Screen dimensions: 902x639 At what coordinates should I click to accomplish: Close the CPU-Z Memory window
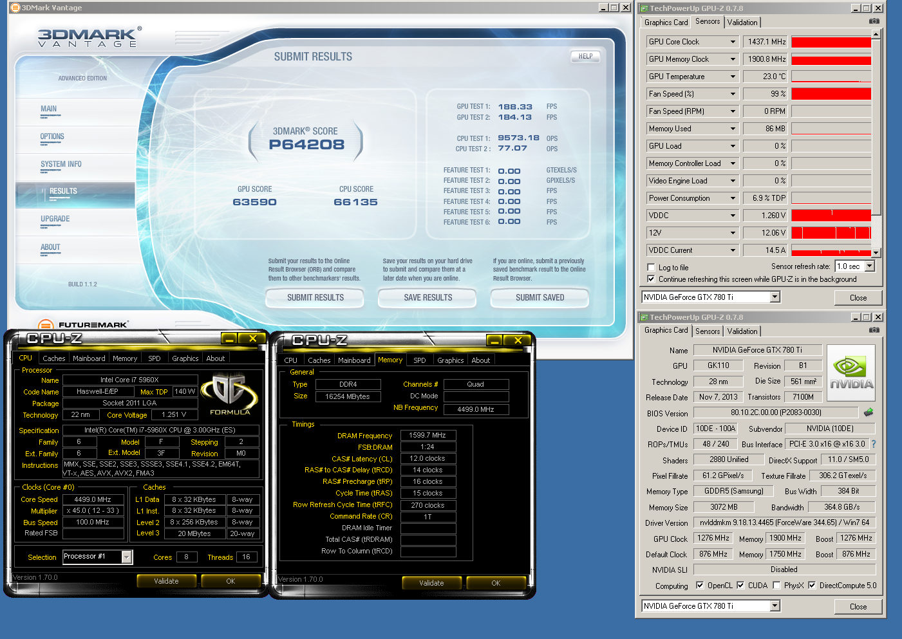click(518, 340)
